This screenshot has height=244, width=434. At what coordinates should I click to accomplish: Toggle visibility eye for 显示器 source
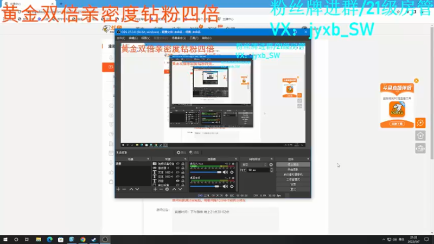tap(178, 168)
